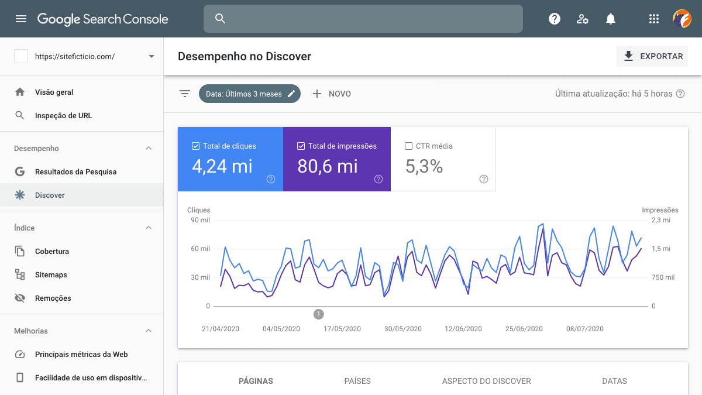Switch to the PAÍSES tab
Screen dimensions: 702x395
(357, 381)
